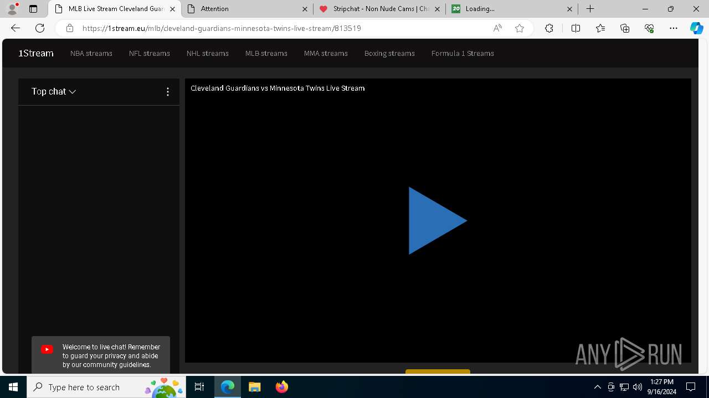Open chat options three-dot menu
Image resolution: width=709 pixels, height=398 pixels.
click(168, 92)
